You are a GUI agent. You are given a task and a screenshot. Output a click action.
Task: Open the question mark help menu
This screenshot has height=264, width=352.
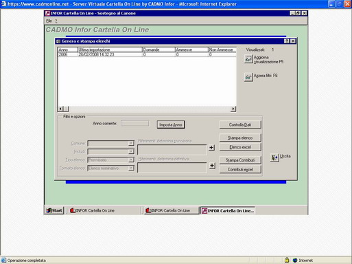pos(56,21)
